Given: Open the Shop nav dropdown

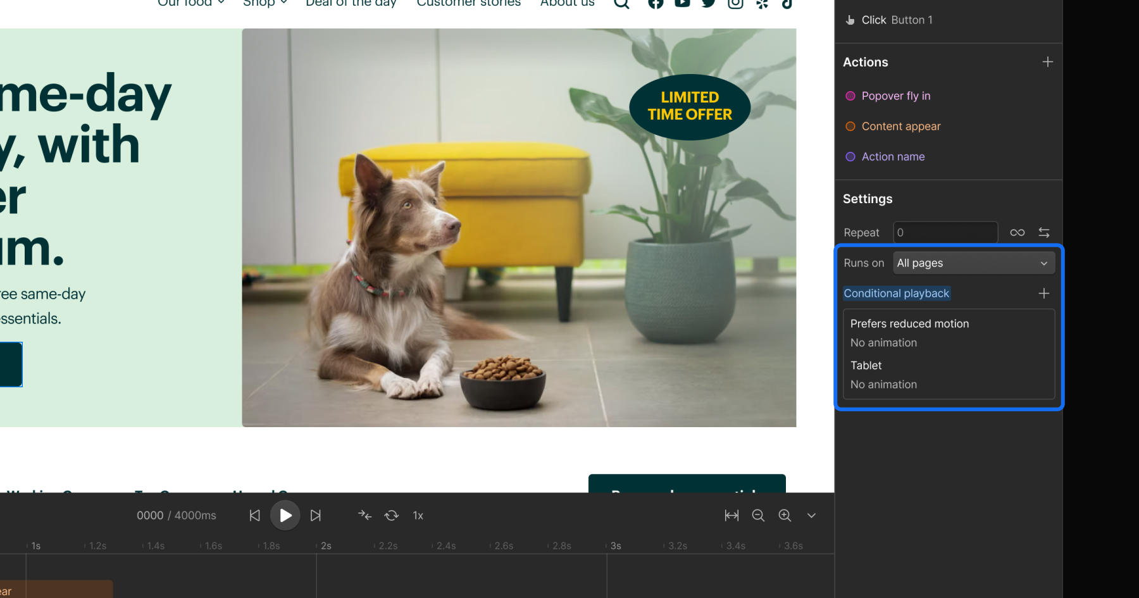Looking at the screenshot, I should [x=265, y=3].
